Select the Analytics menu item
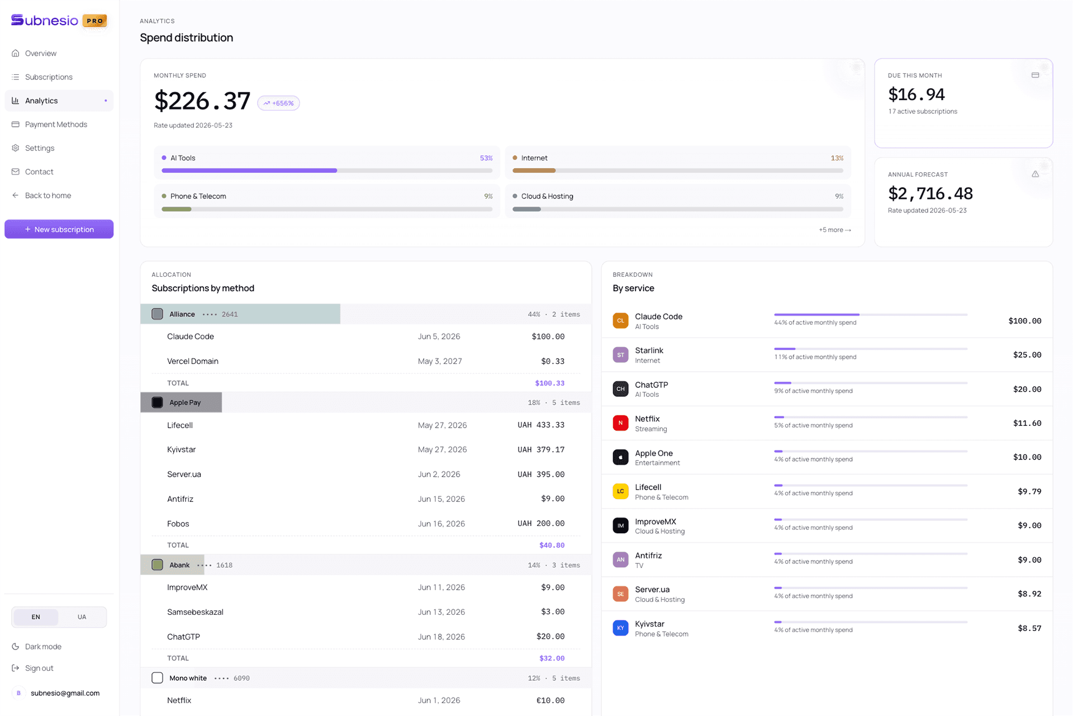 point(59,101)
